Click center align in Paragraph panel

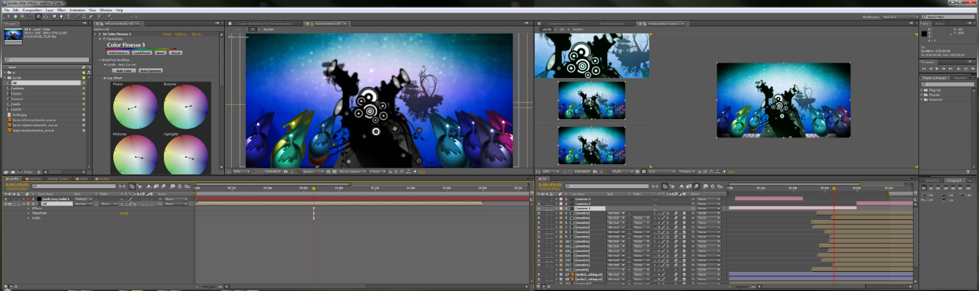coord(931,187)
